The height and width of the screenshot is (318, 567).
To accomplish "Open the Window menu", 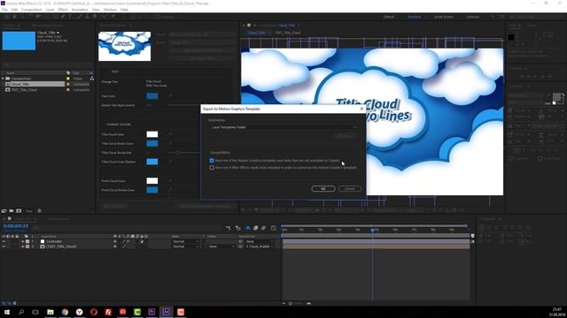I will tap(110, 10).
